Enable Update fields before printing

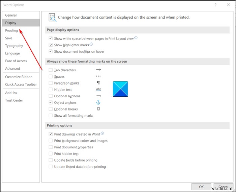coord(51,160)
